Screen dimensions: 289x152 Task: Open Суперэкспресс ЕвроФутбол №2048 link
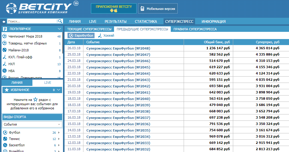click(118, 48)
